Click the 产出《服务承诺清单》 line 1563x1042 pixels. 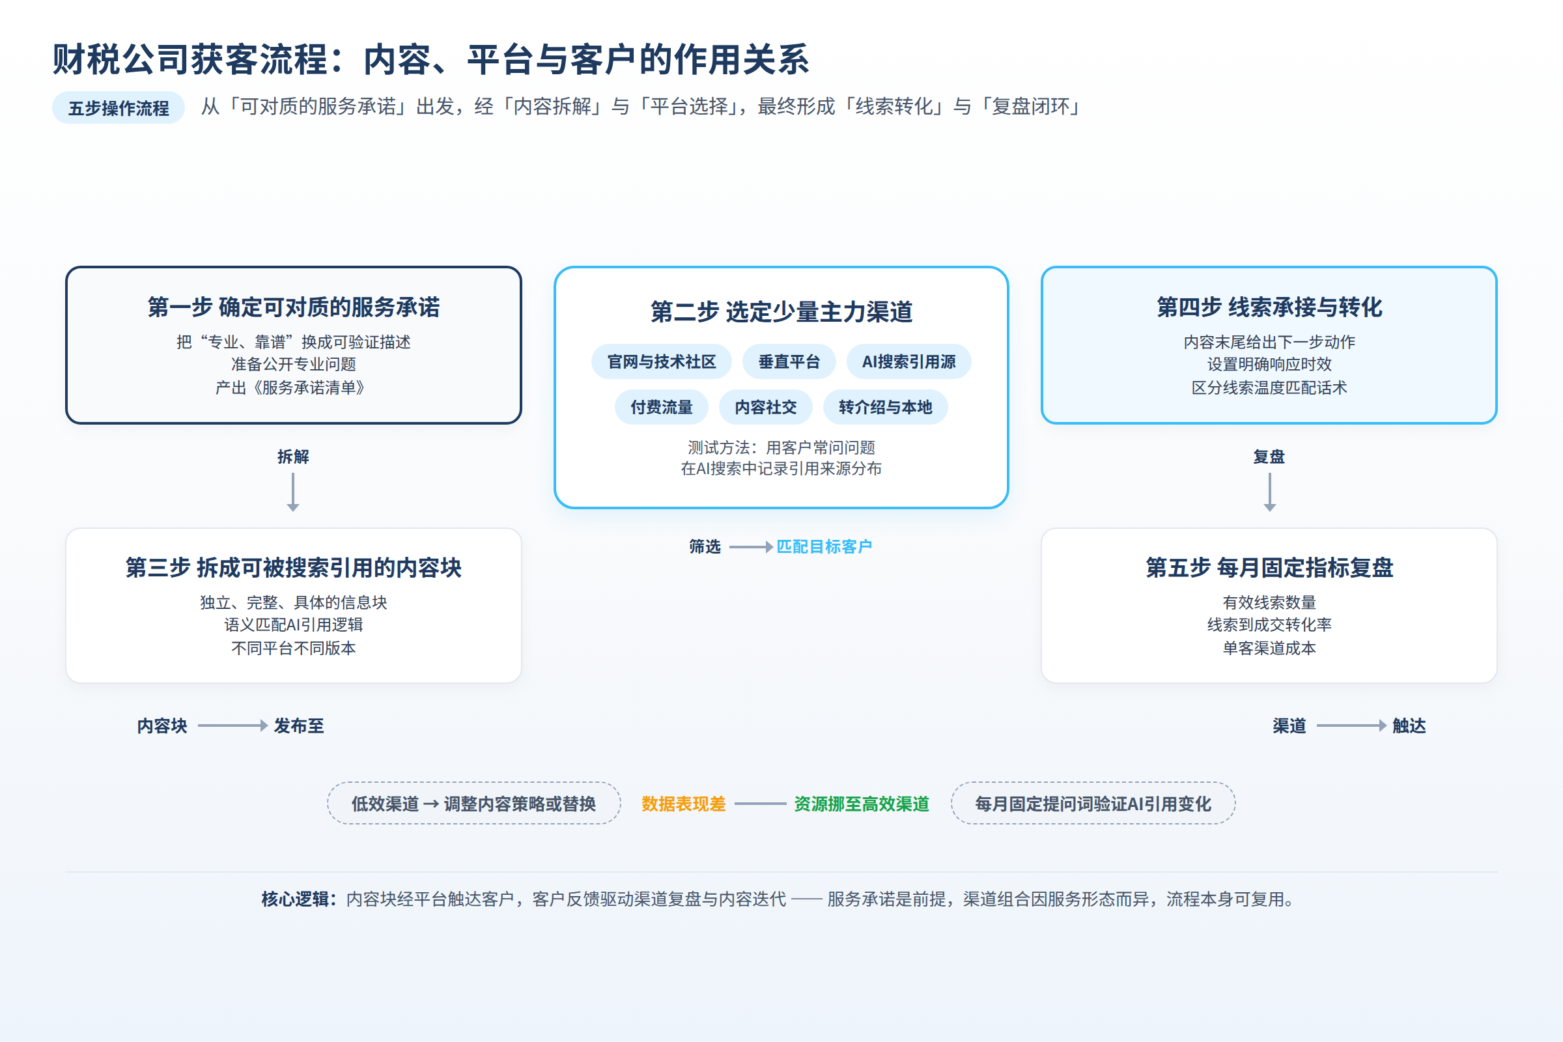293,387
